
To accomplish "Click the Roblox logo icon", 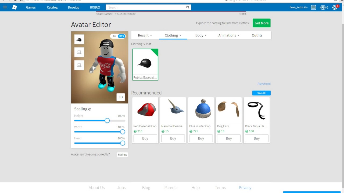I will tap(15, 7).
